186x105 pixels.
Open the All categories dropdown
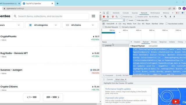point(43,25)
